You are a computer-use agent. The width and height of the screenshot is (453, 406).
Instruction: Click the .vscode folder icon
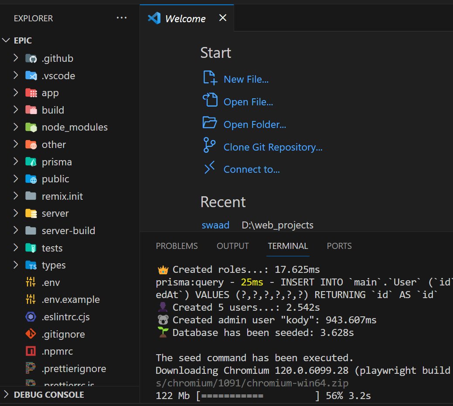[x=31, y=76]
